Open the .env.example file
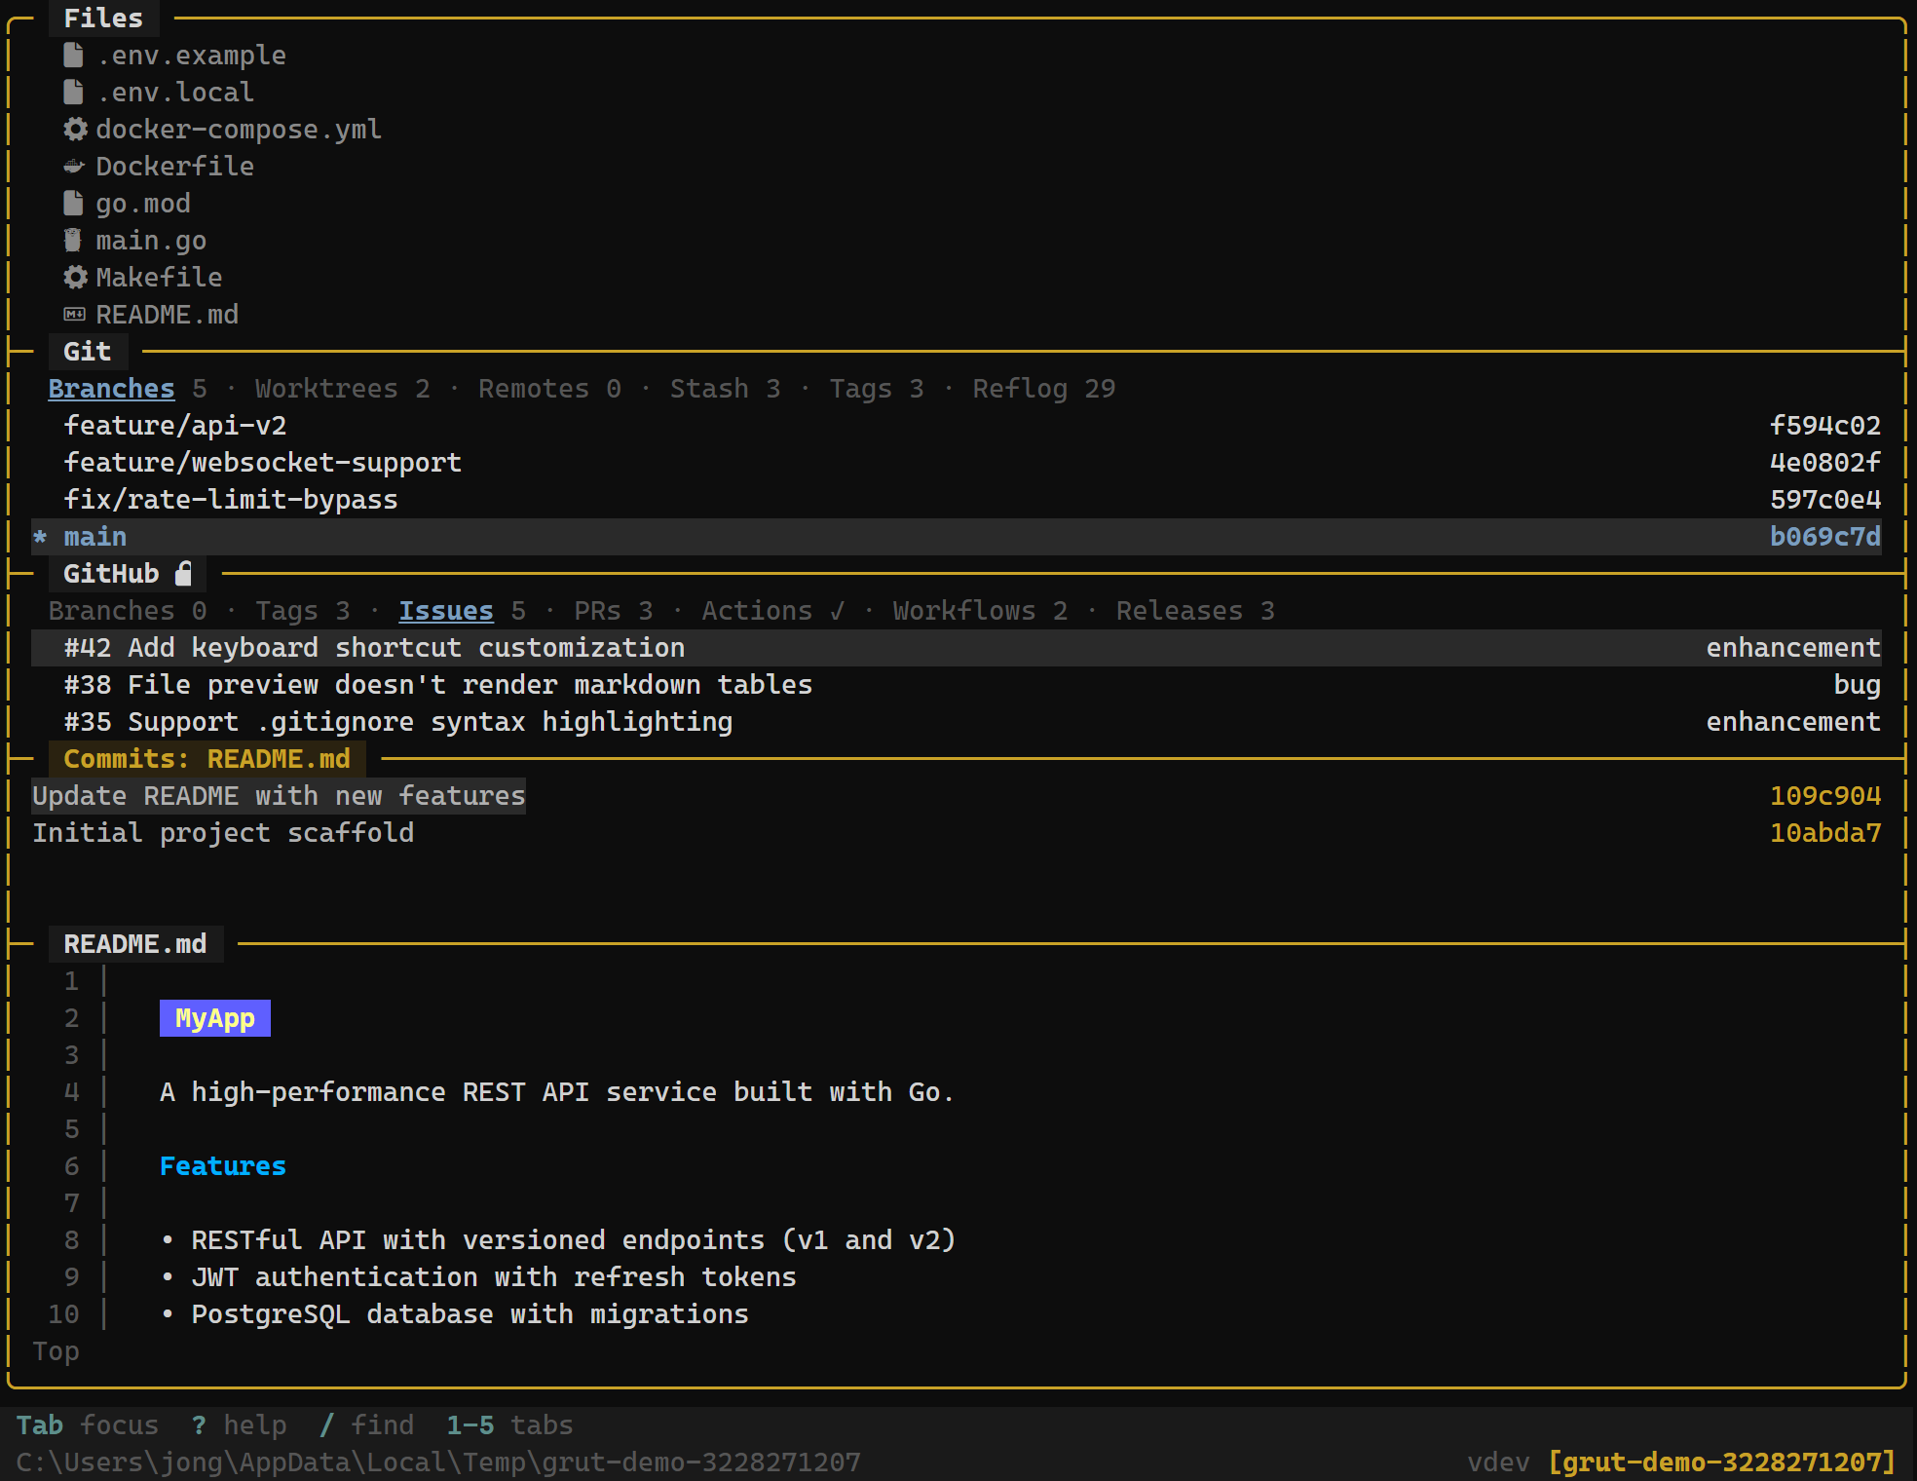The width and height of the screenshot is (1917, 1481). pos(191,56)
